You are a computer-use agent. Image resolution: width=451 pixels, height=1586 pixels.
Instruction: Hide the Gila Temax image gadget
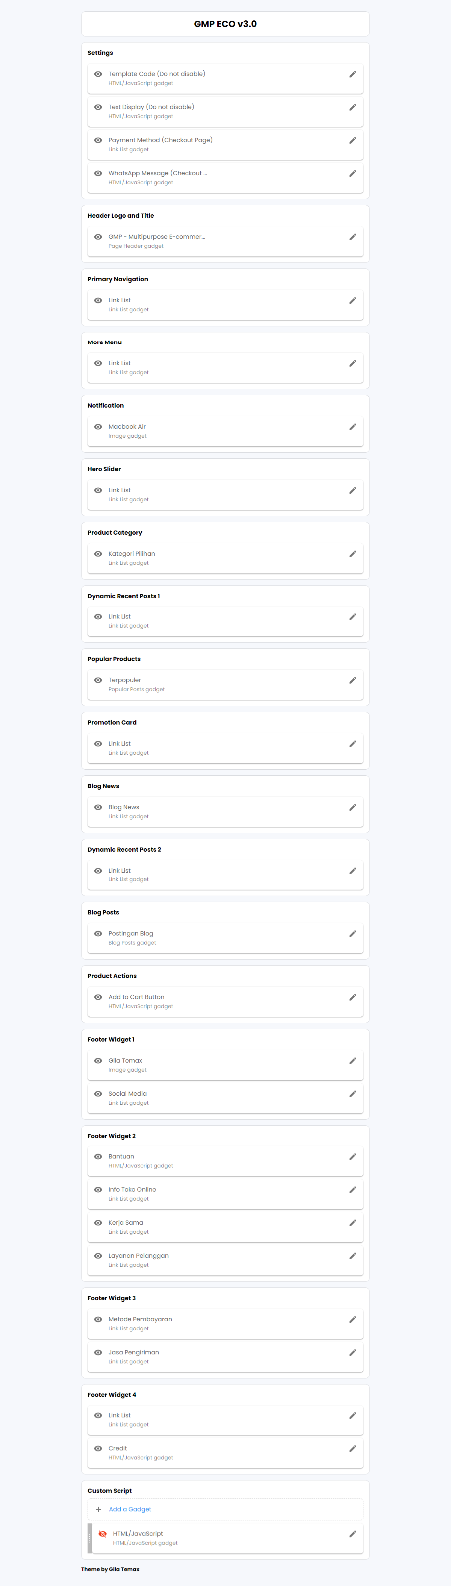click(98, 1061)
